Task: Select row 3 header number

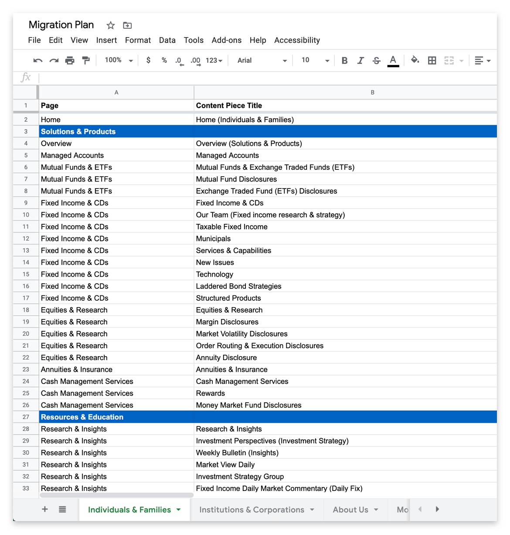Action: [26, 131]
